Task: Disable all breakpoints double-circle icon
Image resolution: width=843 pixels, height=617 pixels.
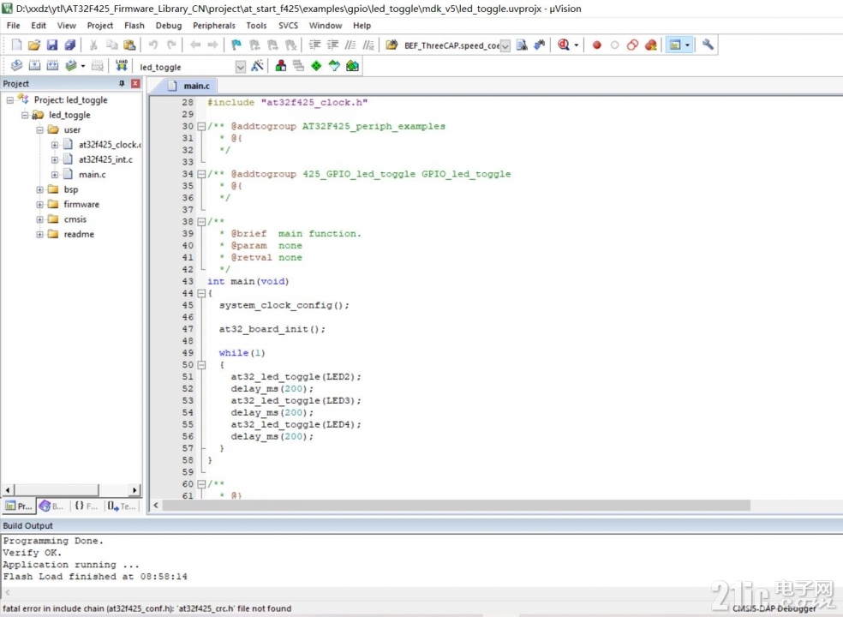Action: click(x=633, y=45)
